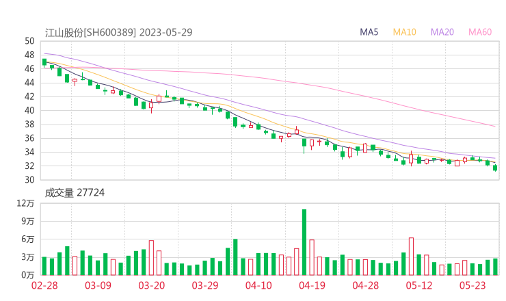Click the MA5 legend label

(369, 32)
